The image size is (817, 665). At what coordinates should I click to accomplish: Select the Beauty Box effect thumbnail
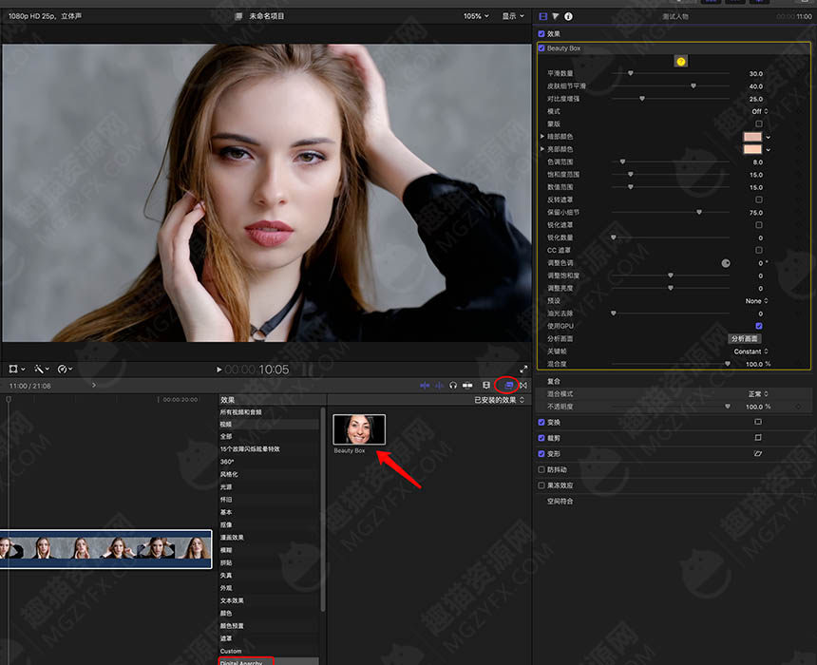click(x=359, y=429)
